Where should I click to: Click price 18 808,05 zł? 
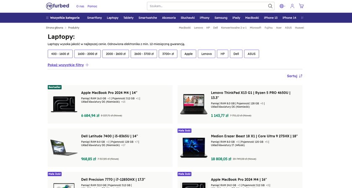221,159
